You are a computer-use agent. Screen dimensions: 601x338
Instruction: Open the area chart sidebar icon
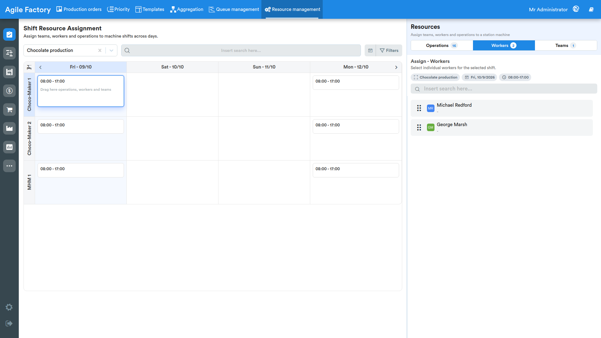pos(9,128)
